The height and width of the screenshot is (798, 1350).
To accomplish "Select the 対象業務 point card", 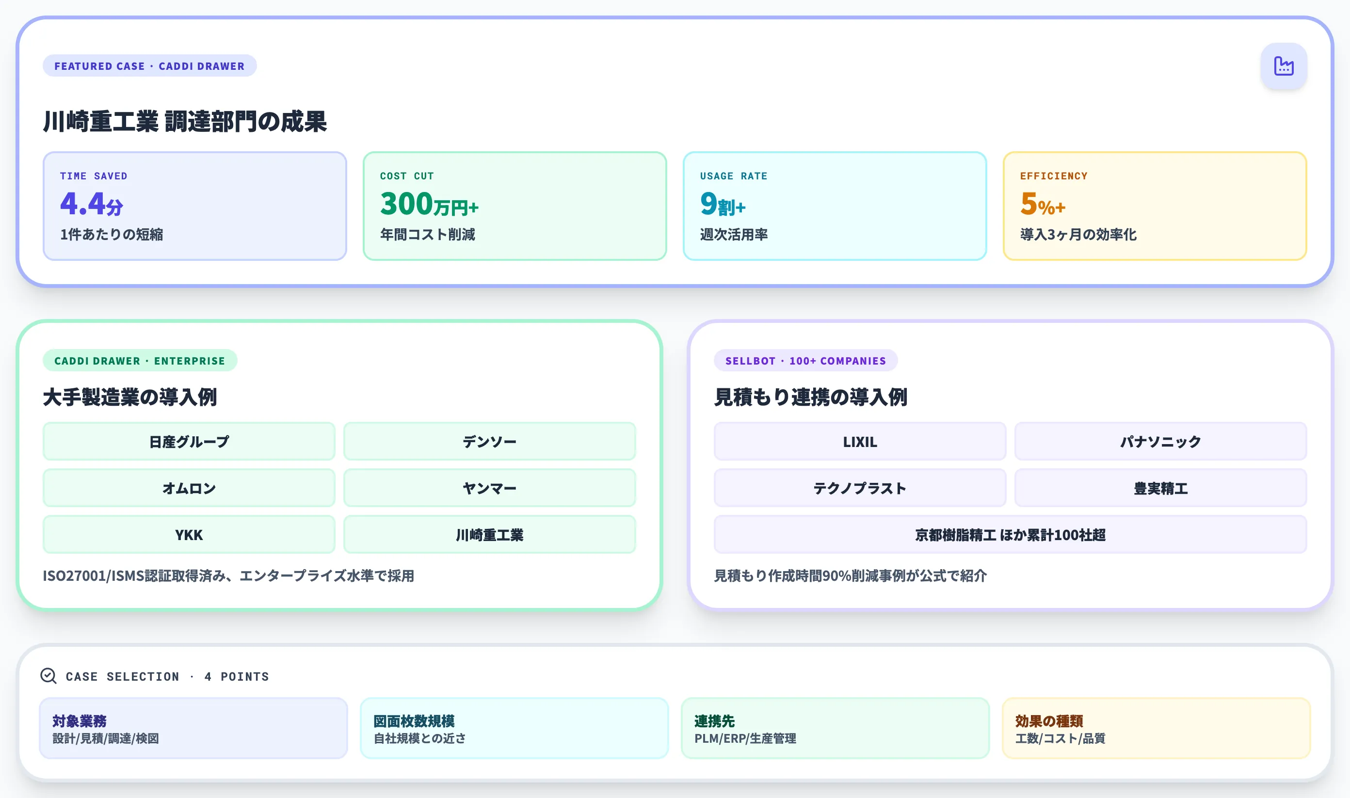I will [195, 729].
